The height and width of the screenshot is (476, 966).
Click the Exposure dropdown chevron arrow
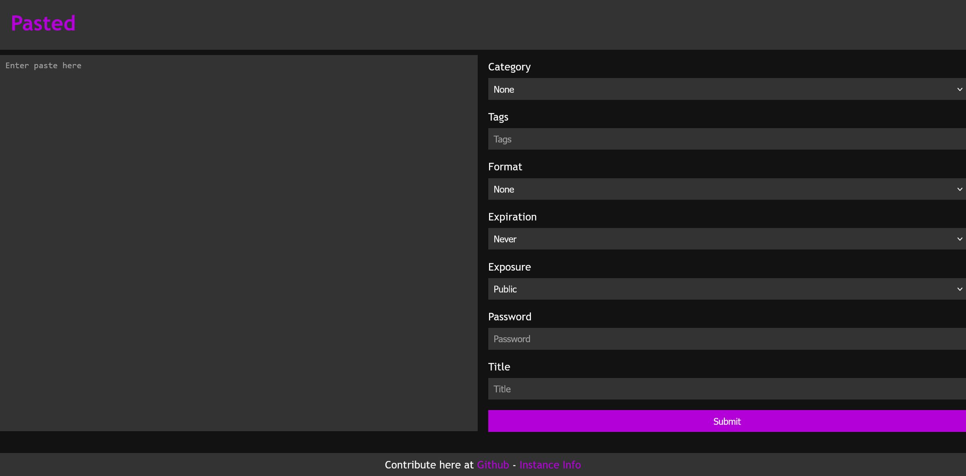(x=960, y=289)
